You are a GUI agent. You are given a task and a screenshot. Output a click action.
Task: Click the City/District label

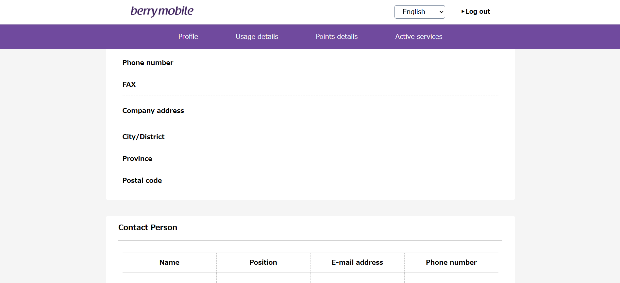[143, 137]
